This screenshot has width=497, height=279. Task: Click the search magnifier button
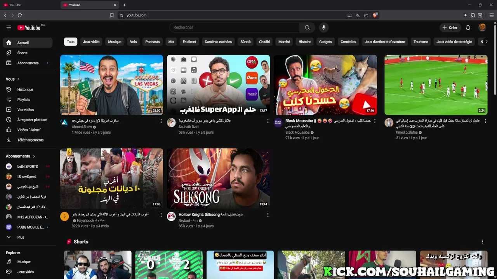click(x=307, y=28)
